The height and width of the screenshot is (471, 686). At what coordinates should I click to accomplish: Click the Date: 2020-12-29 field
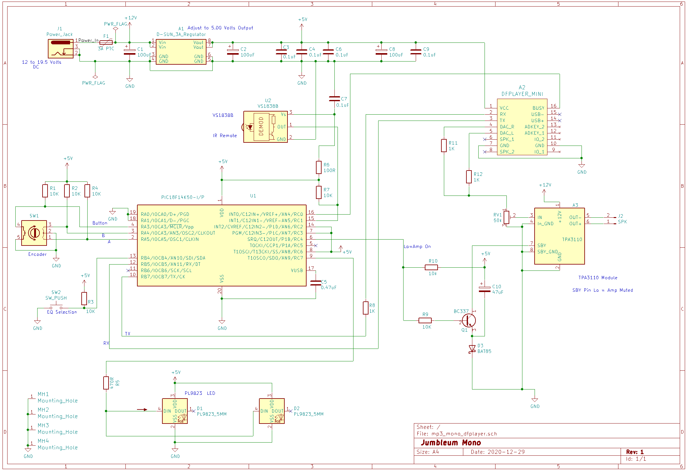(x=498, y=452)
